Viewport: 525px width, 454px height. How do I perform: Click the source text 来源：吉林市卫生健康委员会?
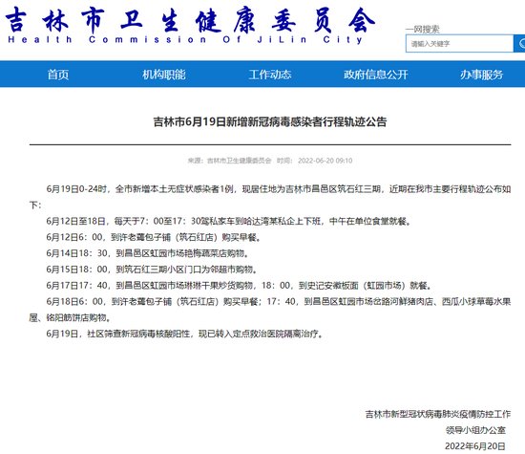tap(229, 161)
